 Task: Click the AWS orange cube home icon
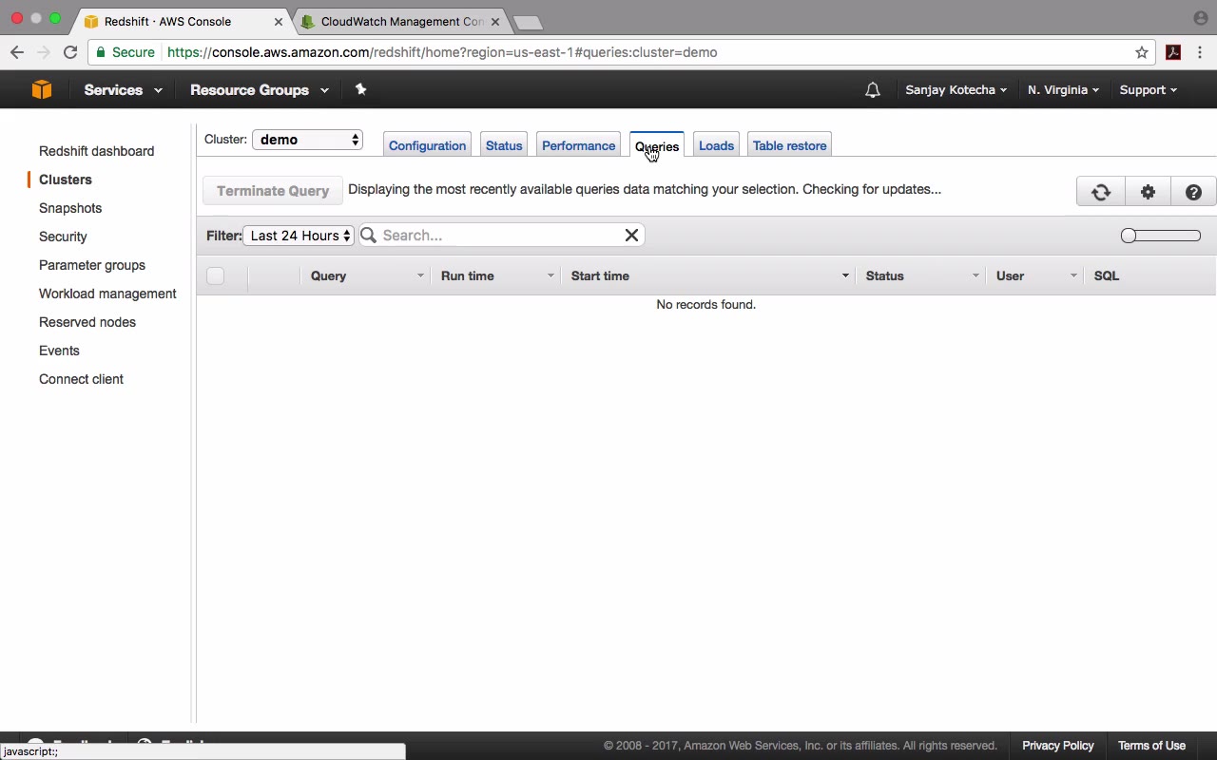(x=41, y=89)
